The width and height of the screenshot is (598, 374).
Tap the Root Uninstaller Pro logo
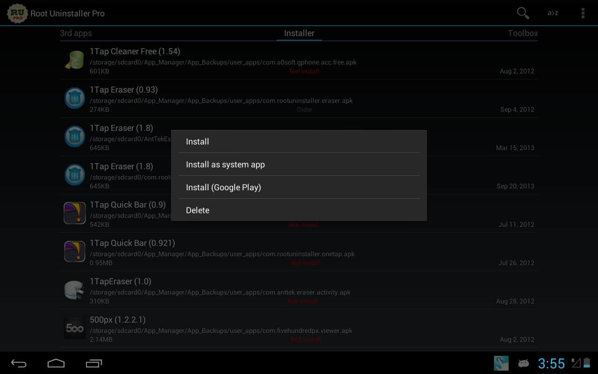coord(18,13)
